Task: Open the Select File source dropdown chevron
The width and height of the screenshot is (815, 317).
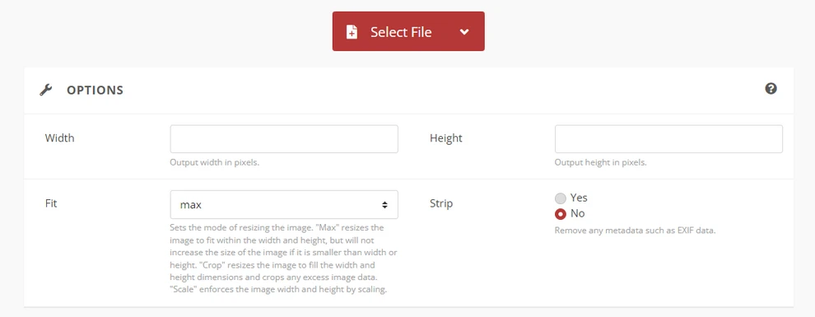Action: pyautogui.click(x=464, y=31)
